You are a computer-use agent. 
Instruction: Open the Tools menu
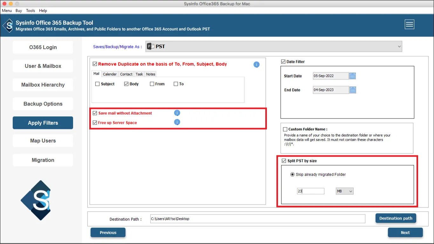point(31,10)
